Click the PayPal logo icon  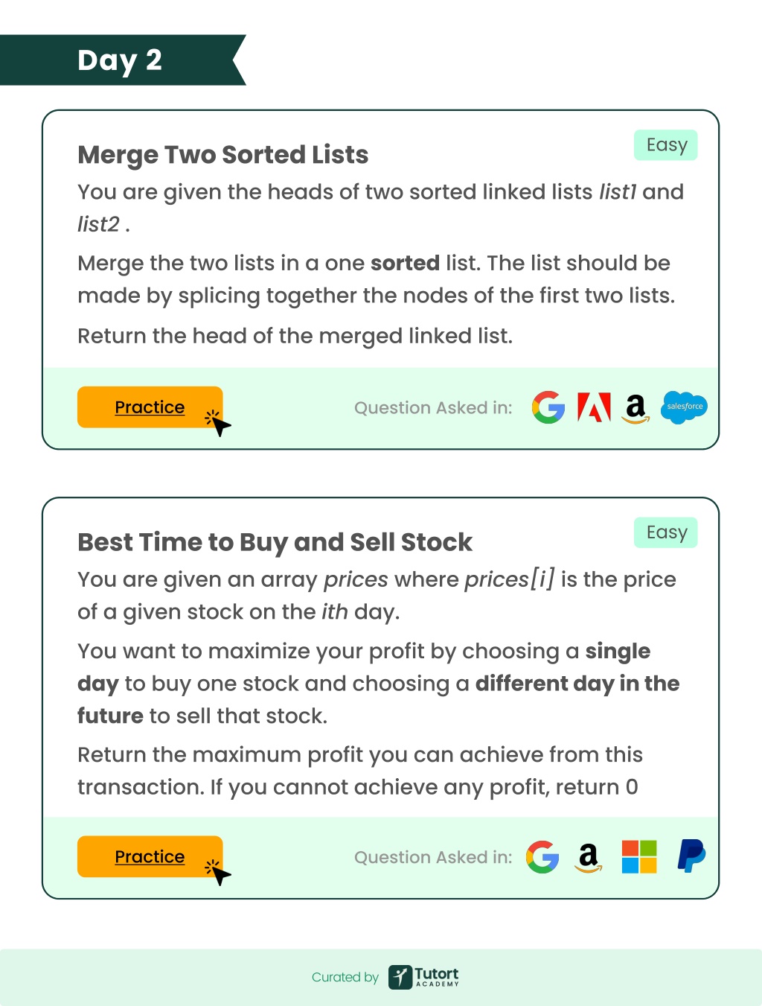point(691,856)
